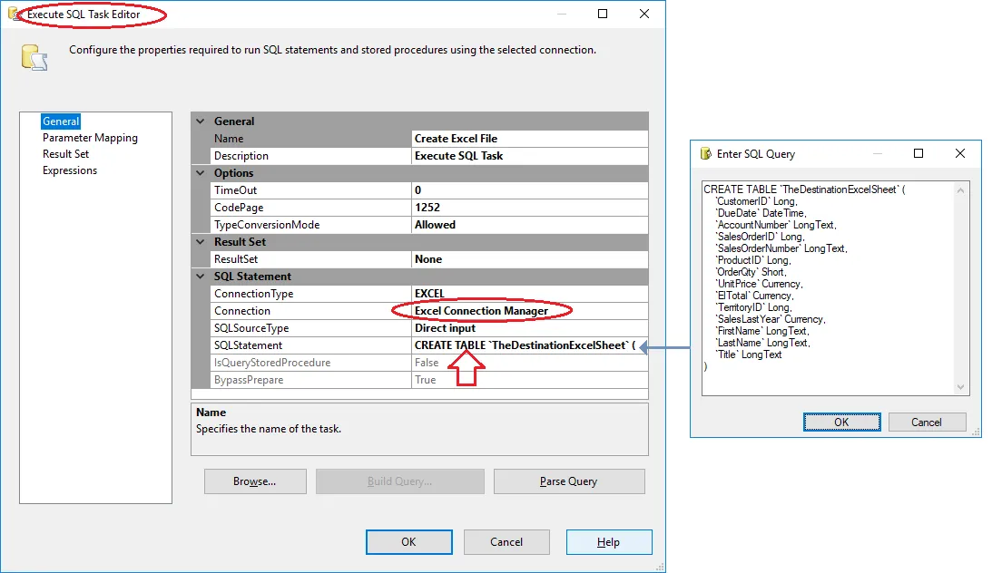Select the General page

coord(61,121)
